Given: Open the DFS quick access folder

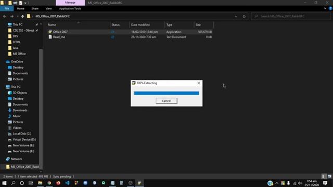Looking at the screenshot, I should coord(15,36).
